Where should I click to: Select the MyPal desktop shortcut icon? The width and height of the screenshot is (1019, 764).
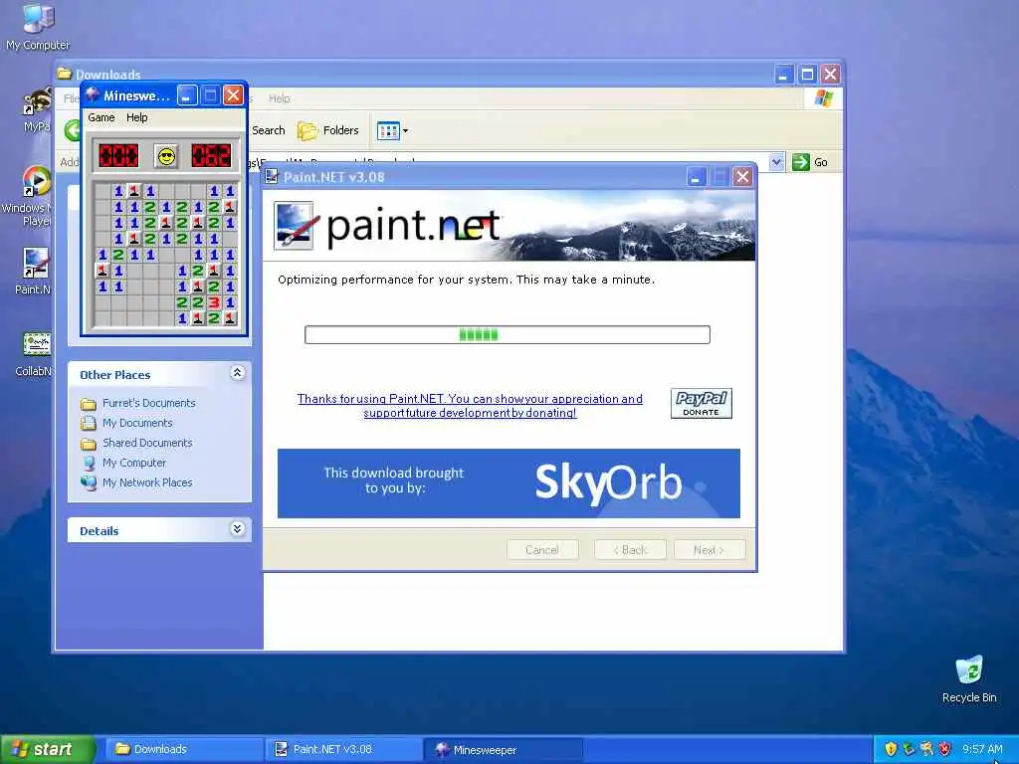coord(38,109)
